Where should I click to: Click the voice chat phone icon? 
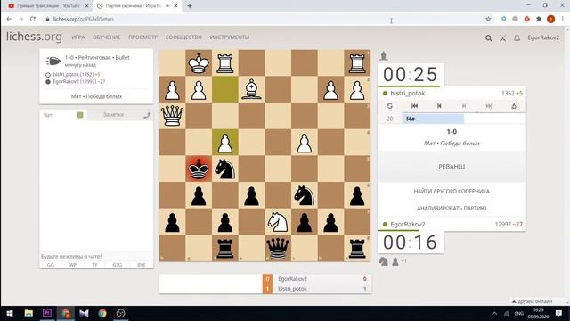tap(146, 115)
